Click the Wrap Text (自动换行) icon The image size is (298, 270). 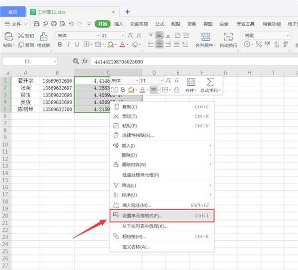coord(228,36)
